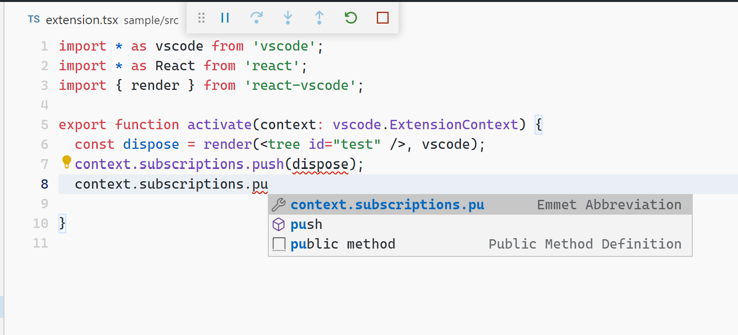Choose the Emmet Abbreviation suggestion
The width and height of the screenshot is (738, 335).
point(480,205)
